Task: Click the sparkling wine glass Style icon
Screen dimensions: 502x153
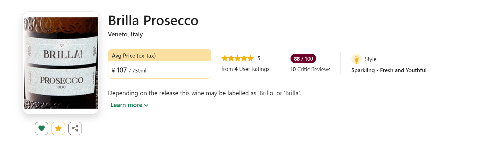Action: (x=356, y=59)
